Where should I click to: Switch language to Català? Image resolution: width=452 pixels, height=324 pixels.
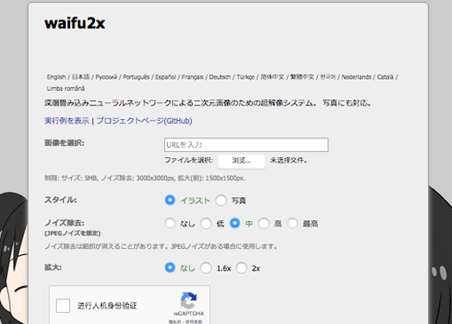385,77
